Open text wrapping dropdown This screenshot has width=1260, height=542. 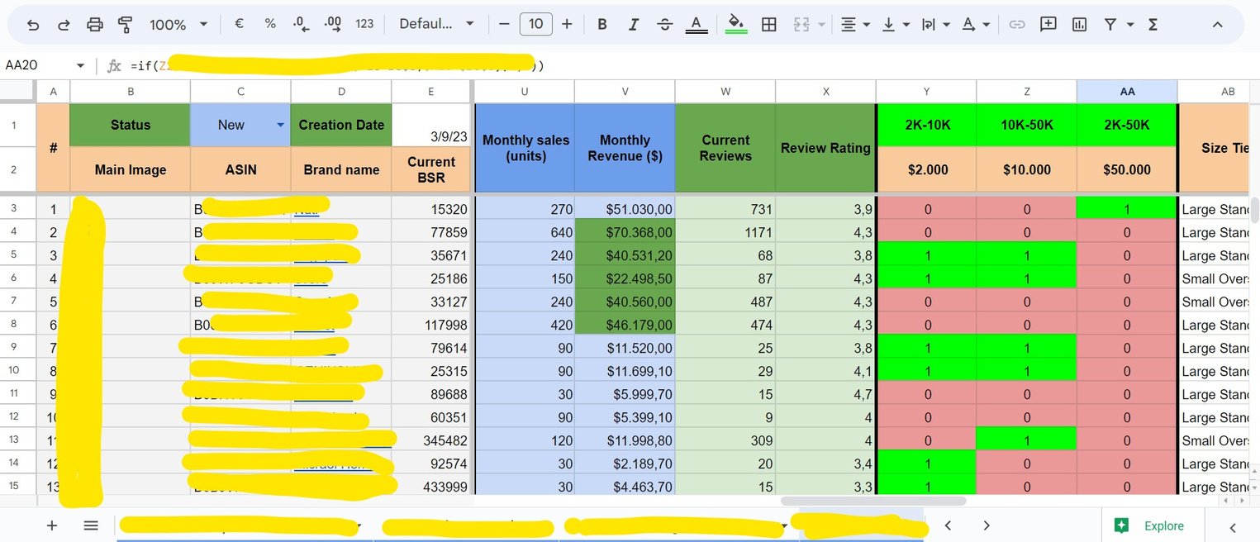coord(935,24)
